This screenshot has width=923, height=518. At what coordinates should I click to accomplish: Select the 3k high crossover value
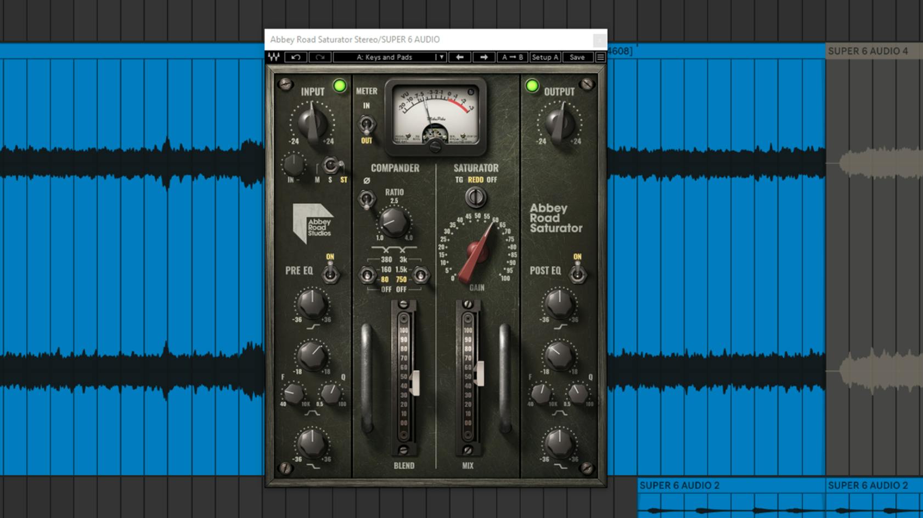point(403,260)
